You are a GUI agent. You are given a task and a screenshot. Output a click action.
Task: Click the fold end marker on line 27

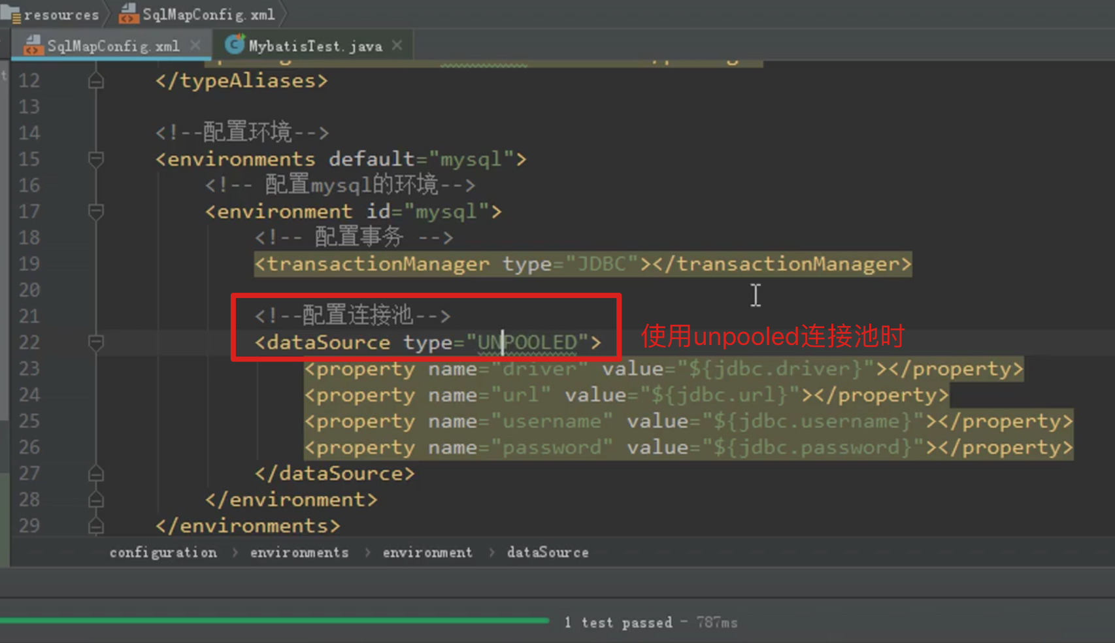tap(96, 473)
